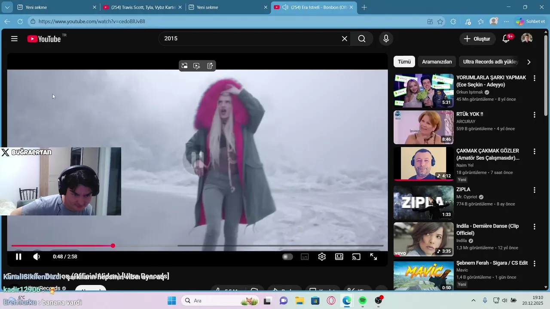Image resolution: width=550 pixels, height=309 pixels.
Task: Show more filter chips with arrow
Action: pos(529,62)
